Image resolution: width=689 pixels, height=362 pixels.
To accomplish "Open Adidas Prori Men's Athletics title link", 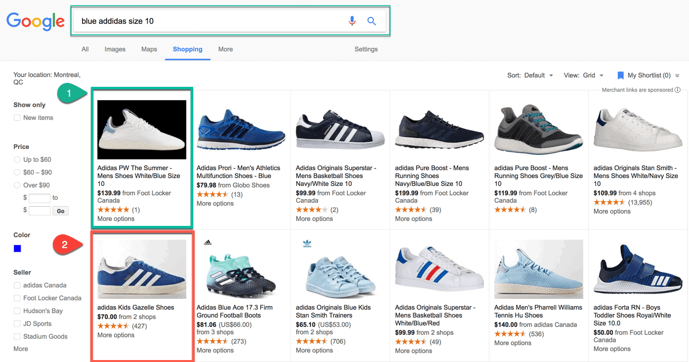I will 238,172.
